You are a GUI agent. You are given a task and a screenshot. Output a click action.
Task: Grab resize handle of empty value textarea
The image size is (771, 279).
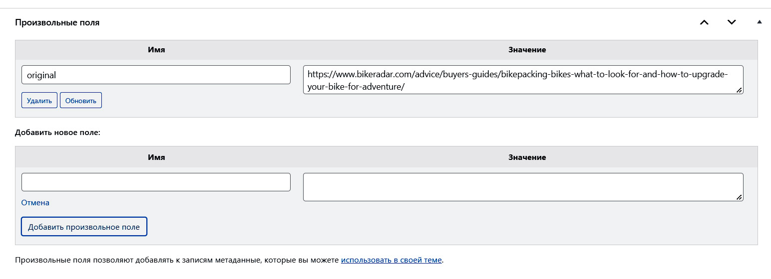739,197
